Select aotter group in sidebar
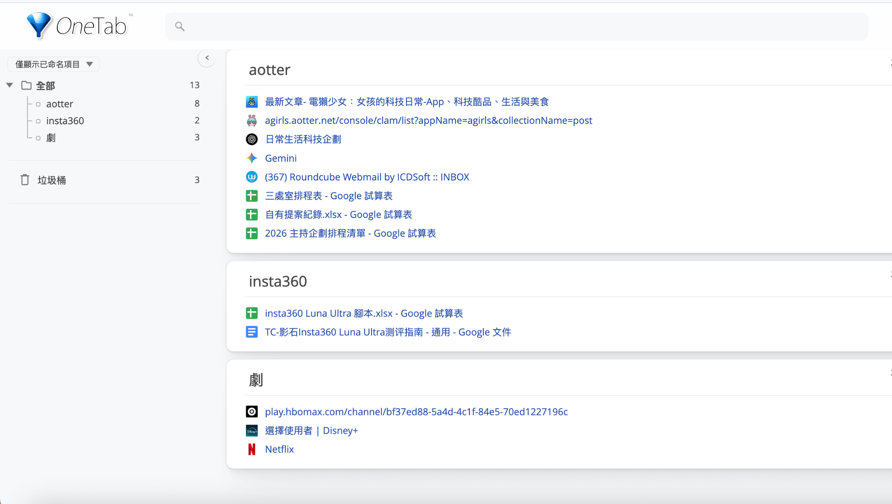This screenshot has width=892, height=504. 60,104
